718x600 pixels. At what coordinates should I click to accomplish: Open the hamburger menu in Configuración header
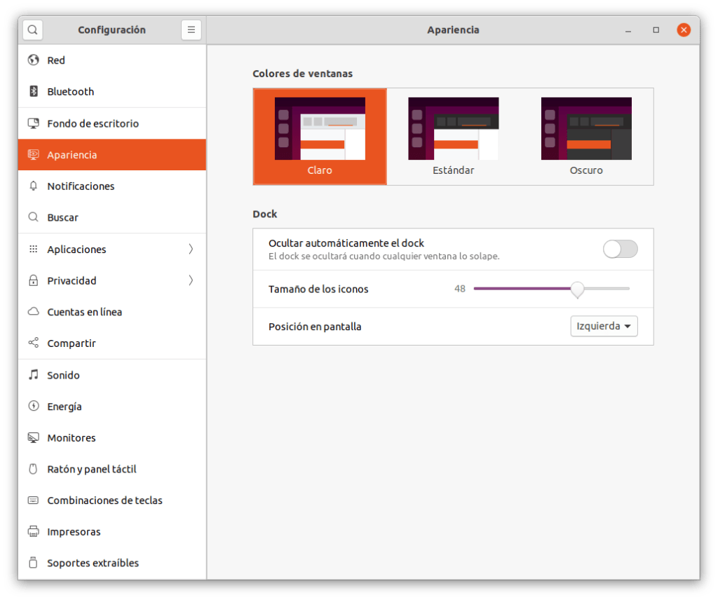[x=191, y=30]
